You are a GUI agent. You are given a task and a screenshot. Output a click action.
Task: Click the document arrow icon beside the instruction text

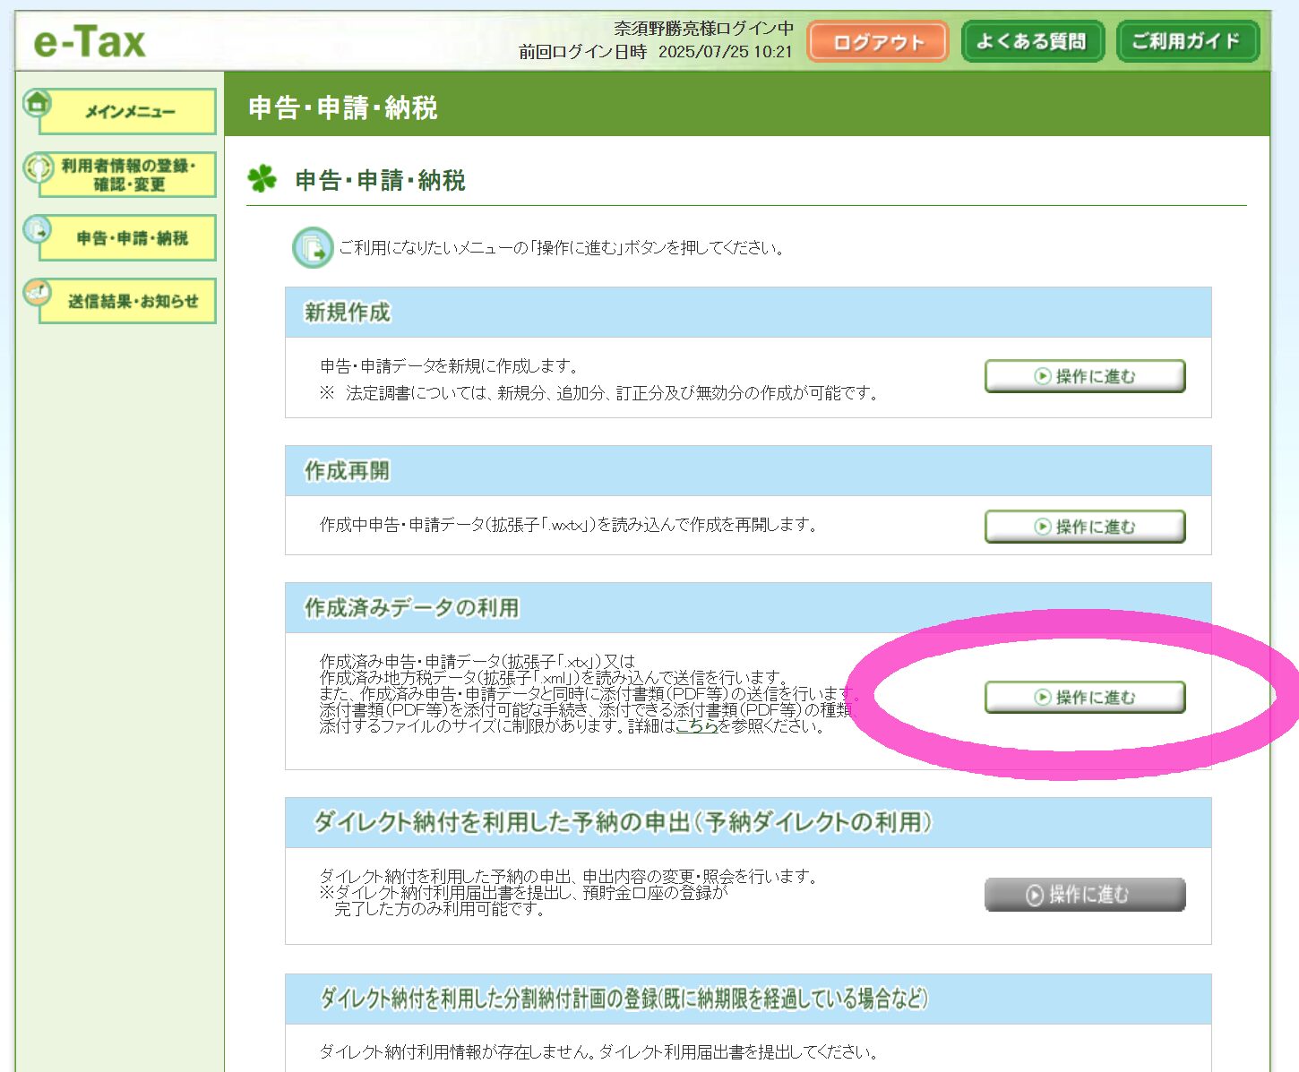point(313,248)
